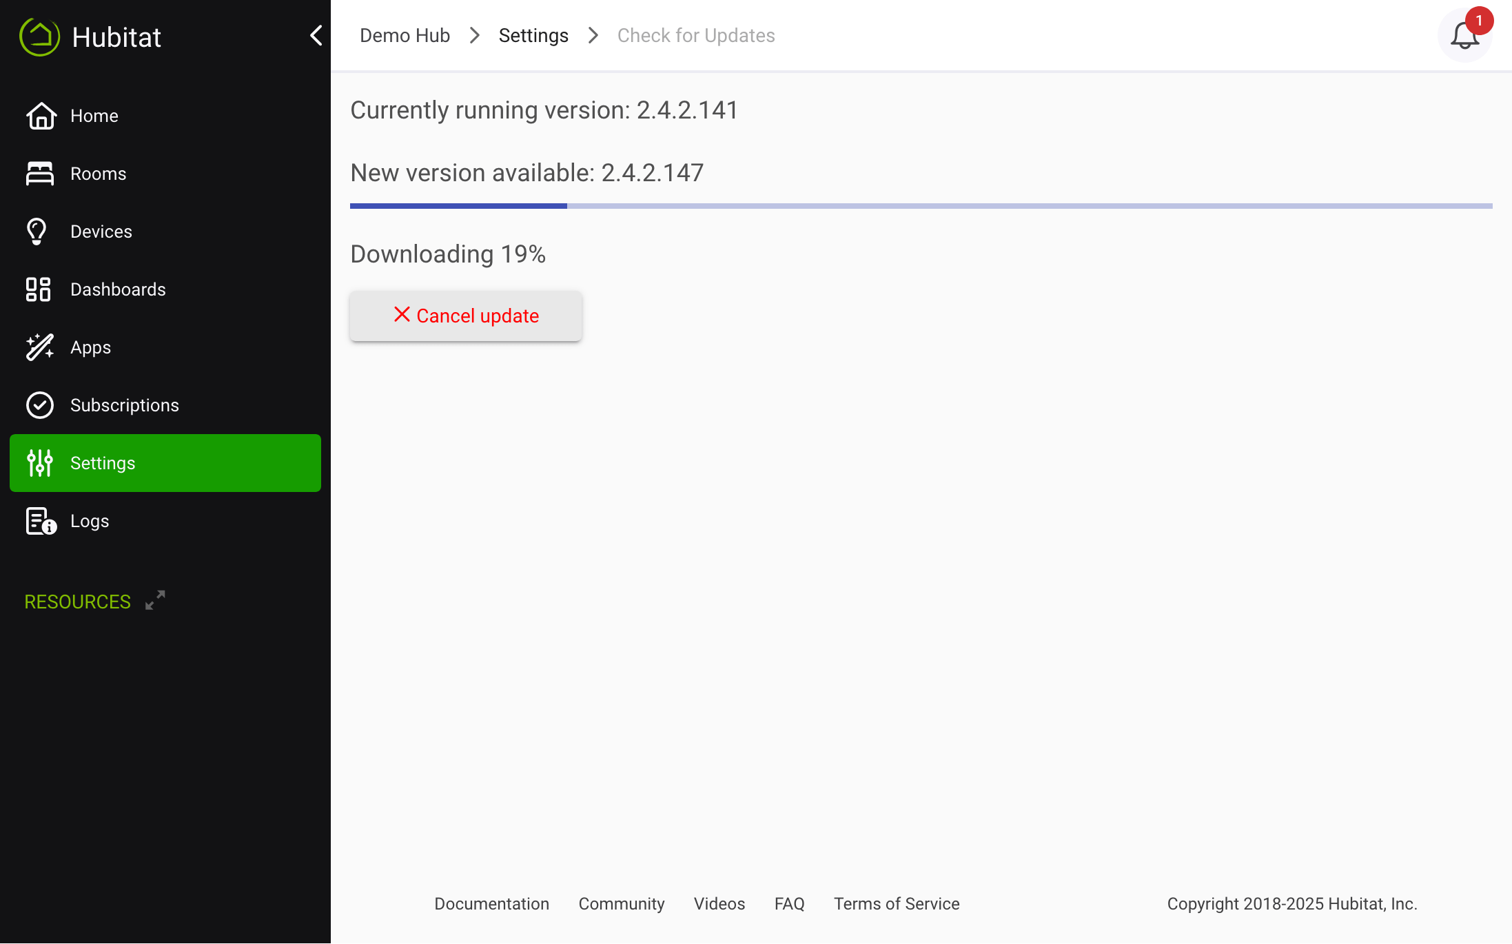
Task: Go to Settings breadcrumb
Action: click(x=533, y=35)
